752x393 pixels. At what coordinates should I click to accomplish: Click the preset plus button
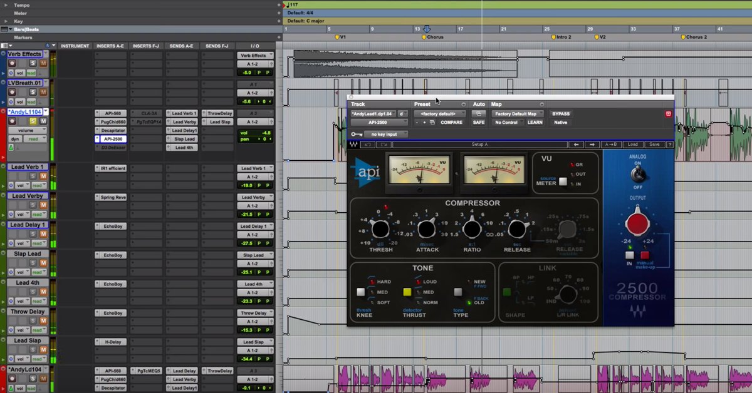424,123
